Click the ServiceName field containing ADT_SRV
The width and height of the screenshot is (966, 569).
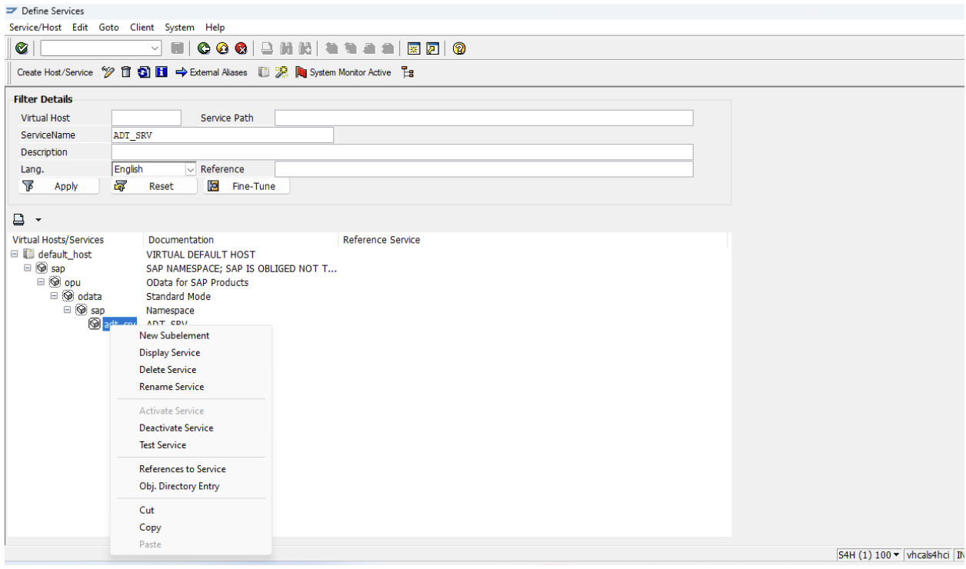222,135
